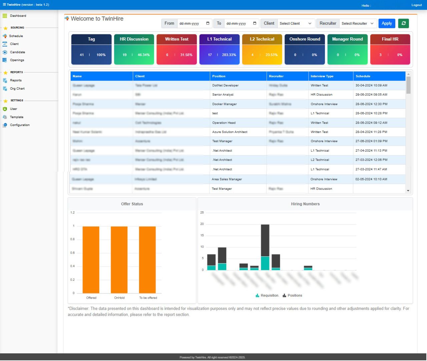Image resolution: width=427 pixels, height=361 pixels.
Task: Open the Org Chart icon
Action: [x=5, y=88]
